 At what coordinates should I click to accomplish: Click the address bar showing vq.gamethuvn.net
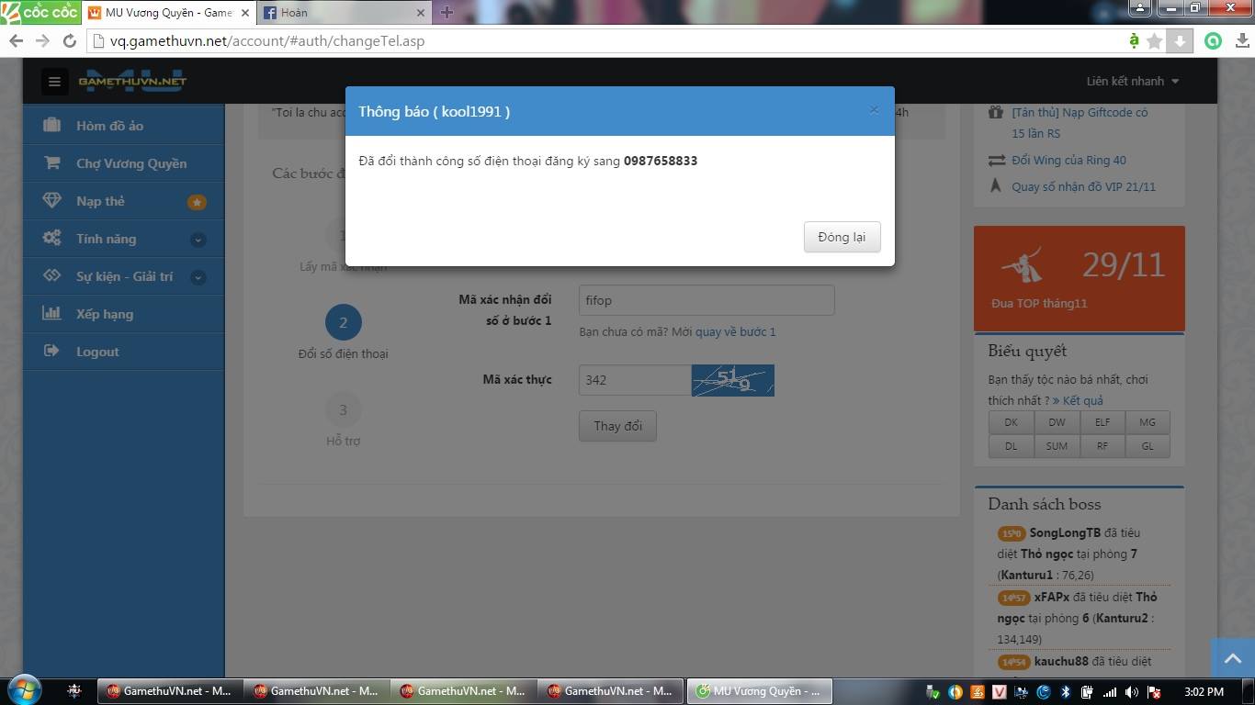coord(606,40)
